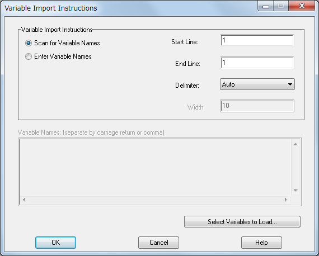Click the scroll left arrow in Variable Names box
The height and width of the screenshot is (256, 319).
(x=24, y=200)
